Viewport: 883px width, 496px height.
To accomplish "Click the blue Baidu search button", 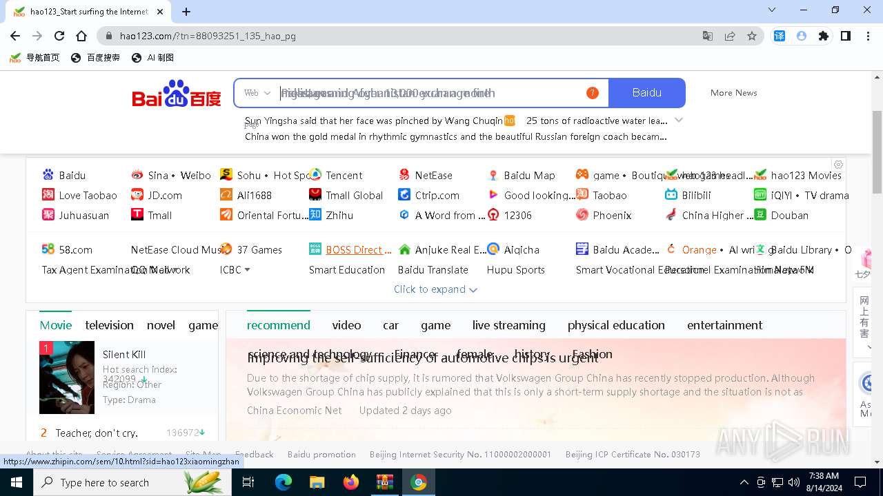I will click(x=647, y=93).
